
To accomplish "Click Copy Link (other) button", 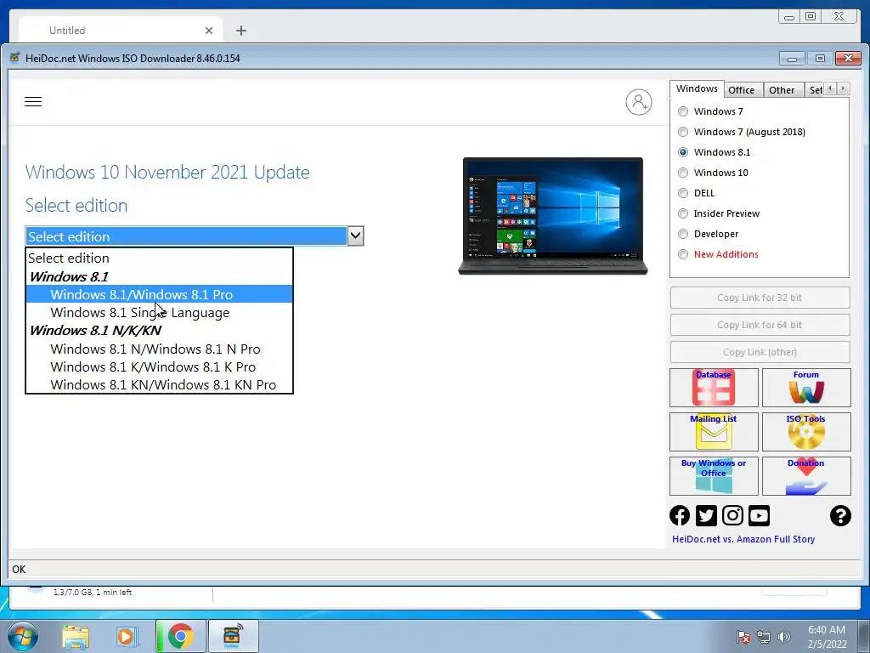I will pyautogui.click(x=760, y=352).
